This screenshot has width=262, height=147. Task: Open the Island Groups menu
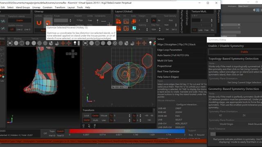[23, 7]
